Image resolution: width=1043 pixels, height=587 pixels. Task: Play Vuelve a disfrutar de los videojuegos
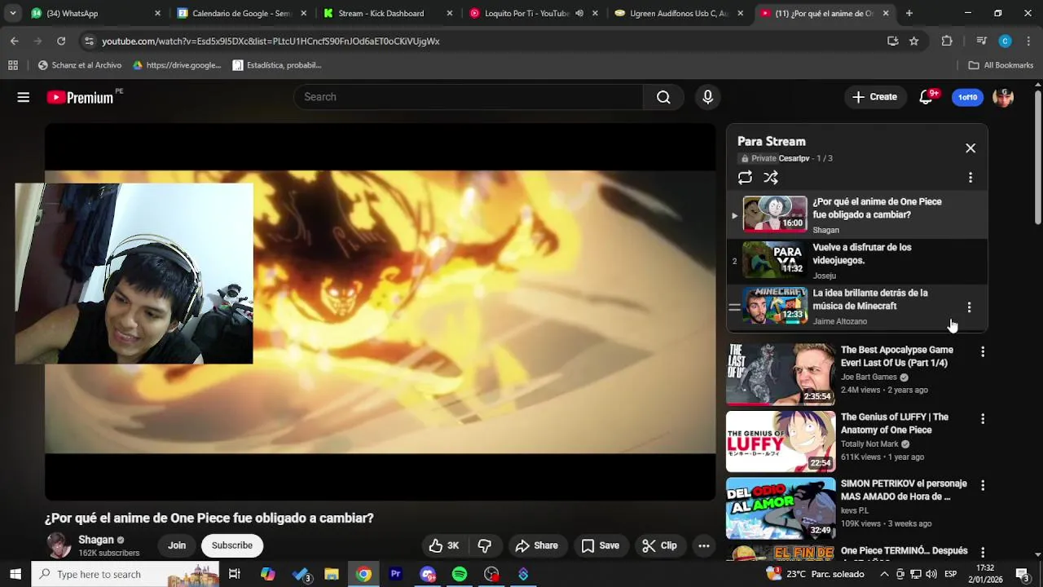click(x=856, y=261)
